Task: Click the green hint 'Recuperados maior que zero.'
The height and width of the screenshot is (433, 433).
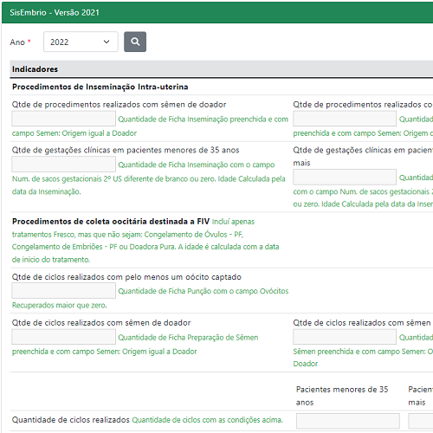Action: [x=60, y=305]
